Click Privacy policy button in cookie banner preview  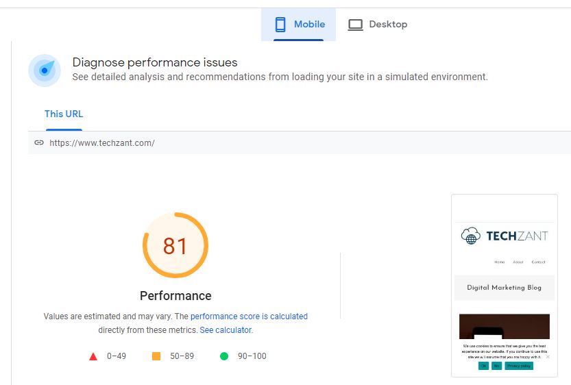(x=519, y=366)
